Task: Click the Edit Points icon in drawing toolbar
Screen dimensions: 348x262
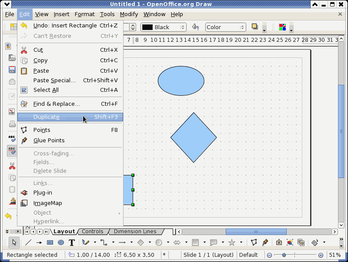Action: tap(254, 242)
